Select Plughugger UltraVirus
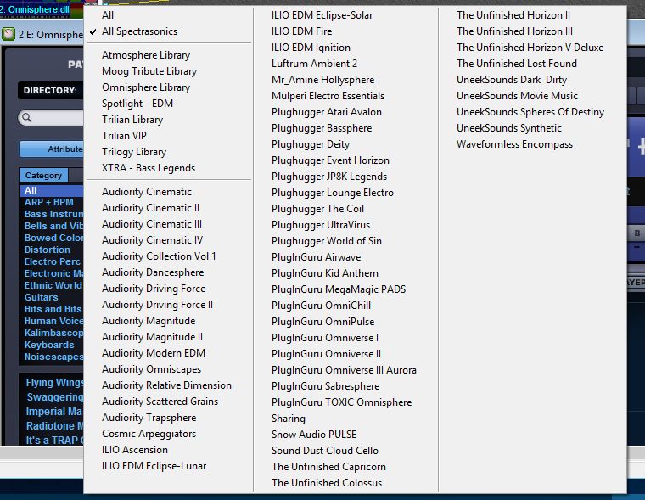The width and height of the screenshot is (645, 500). click(x=321, y=225)
